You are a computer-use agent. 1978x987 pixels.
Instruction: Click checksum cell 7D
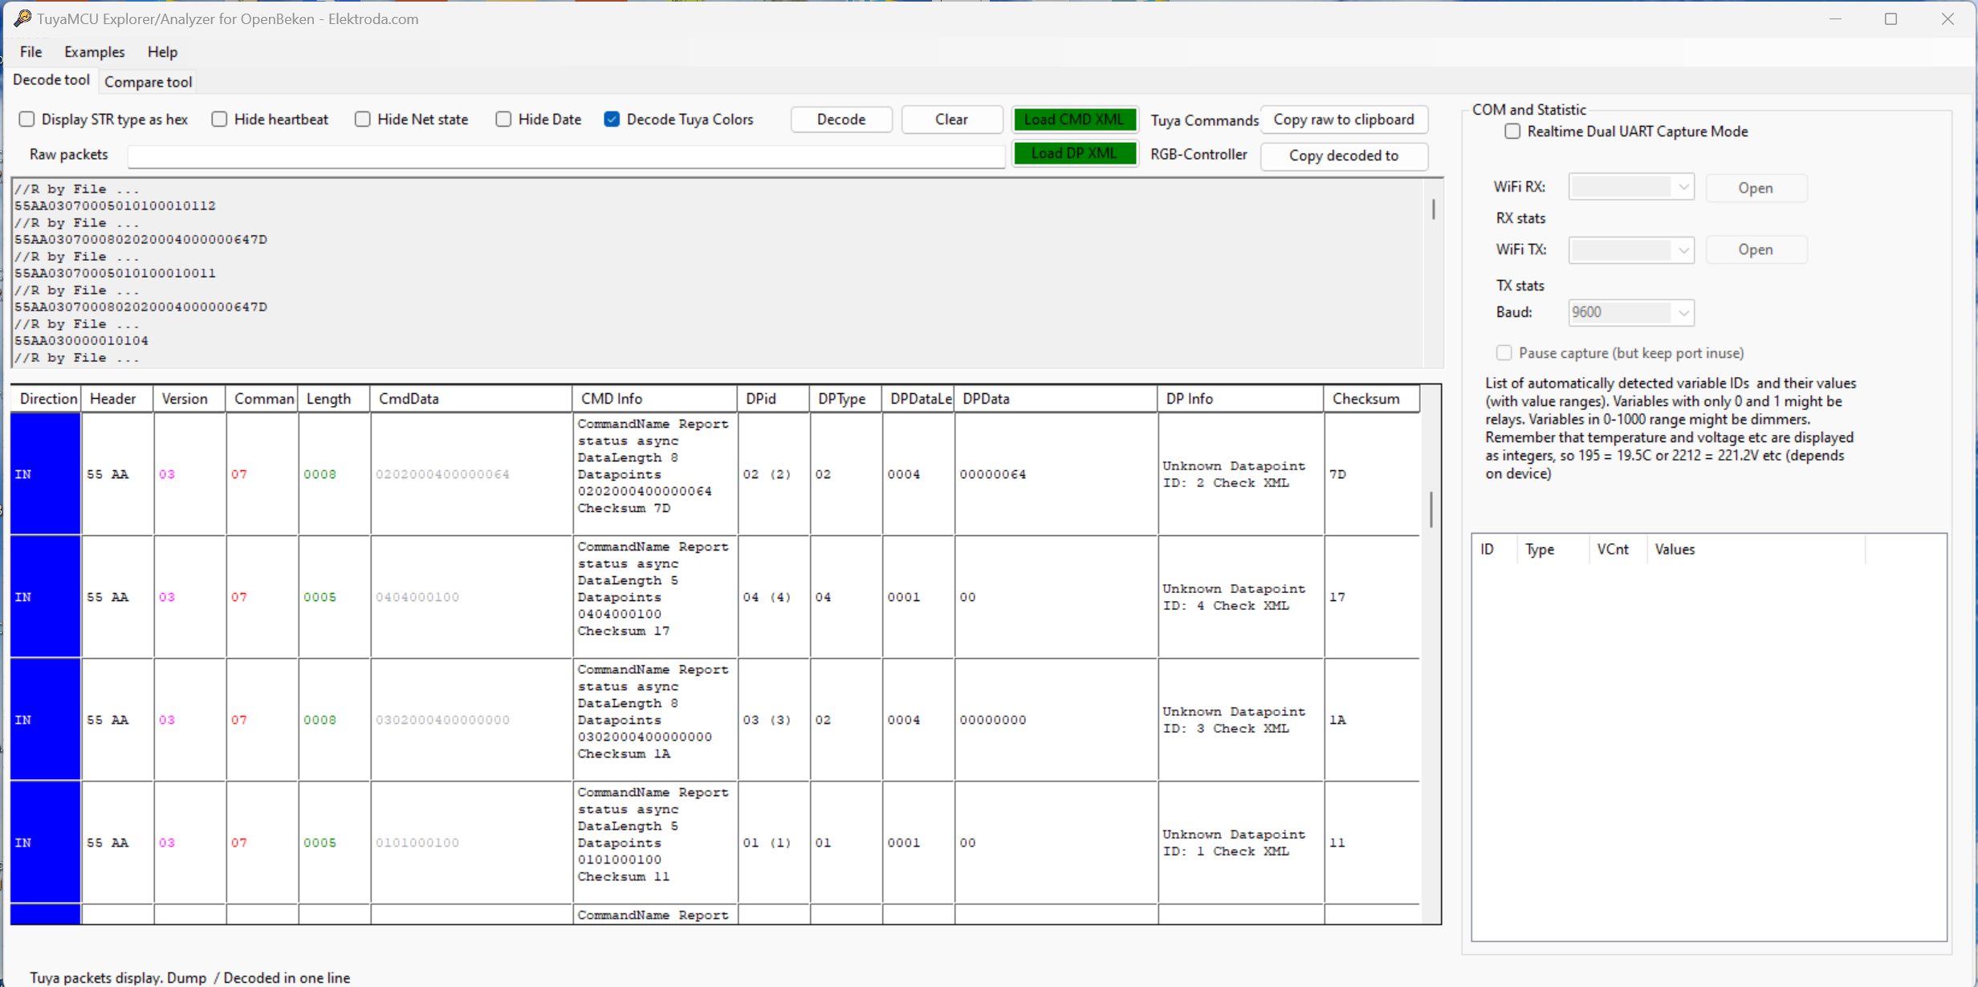1372,474
